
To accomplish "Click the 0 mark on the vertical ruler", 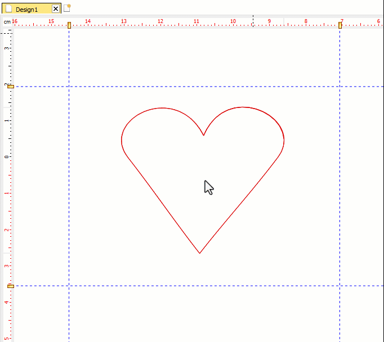I will pos(6,157).
